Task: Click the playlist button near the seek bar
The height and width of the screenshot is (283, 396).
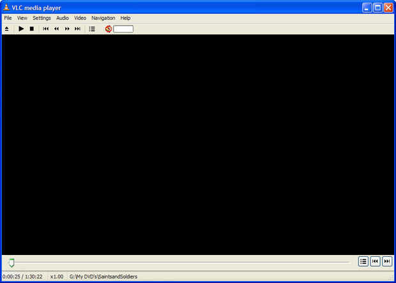Action: pos(363,261)
